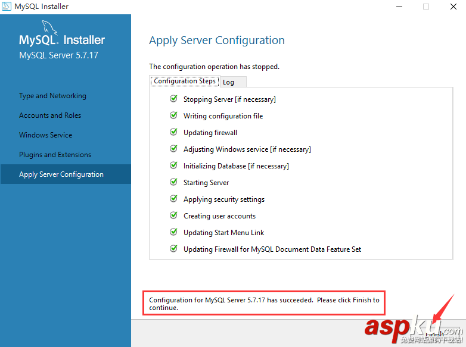Click the check icon for Updating Start Menu Link
Viewport: 466px width, 347px height.
pos(173,232)
